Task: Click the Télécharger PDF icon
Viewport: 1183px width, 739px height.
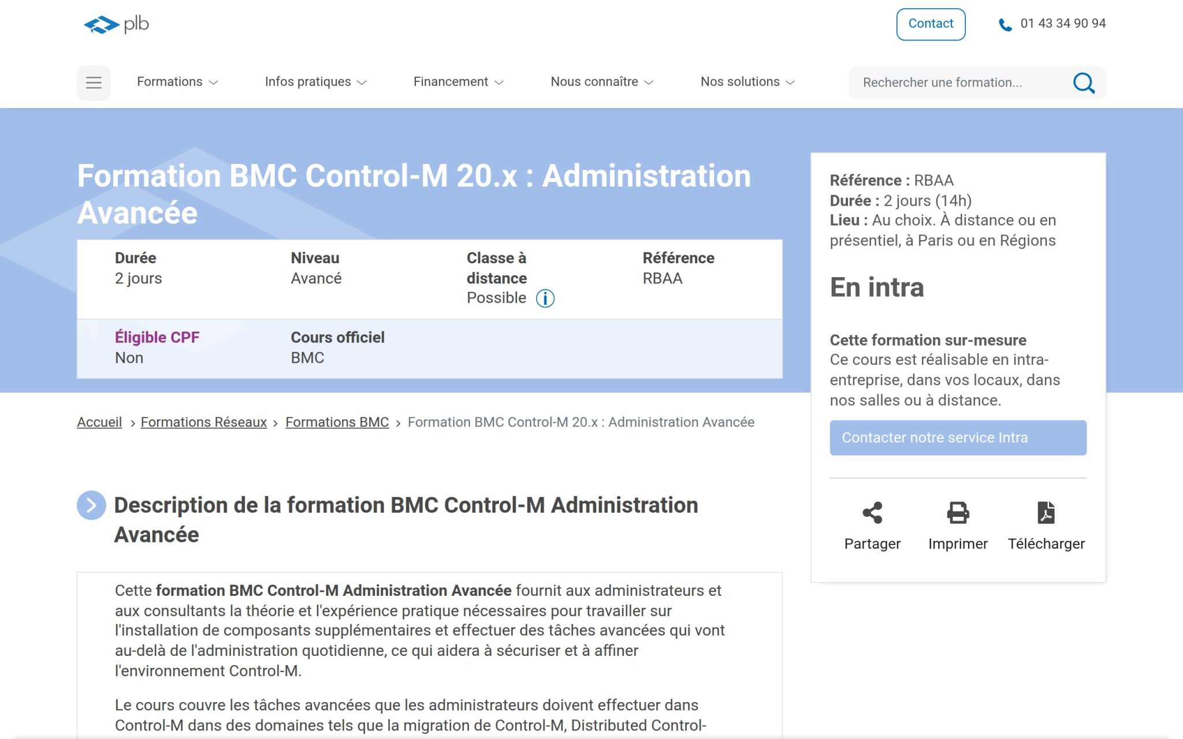Action: click(1046, 513)
